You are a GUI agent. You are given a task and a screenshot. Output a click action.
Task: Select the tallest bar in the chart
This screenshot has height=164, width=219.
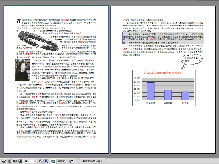[x=151, y=91]
